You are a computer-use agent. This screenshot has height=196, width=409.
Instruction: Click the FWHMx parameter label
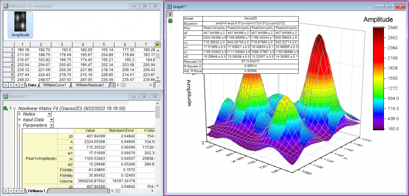click(66, 170)
